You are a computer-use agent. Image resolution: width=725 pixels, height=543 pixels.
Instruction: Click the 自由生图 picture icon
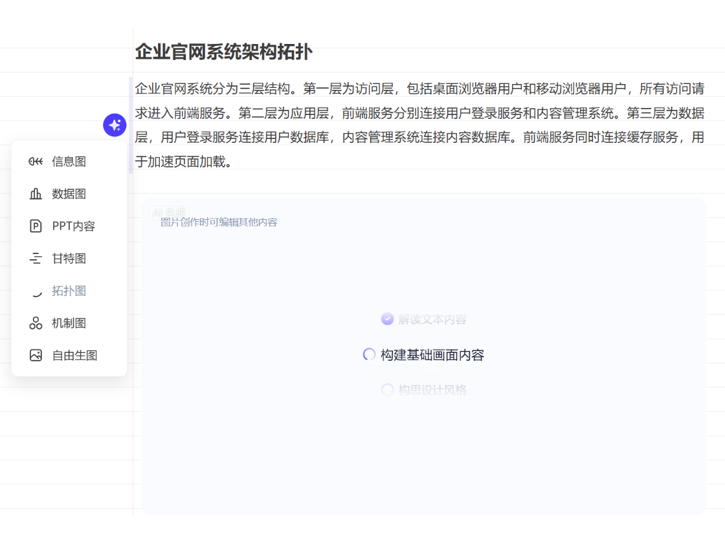coord(36,355)
